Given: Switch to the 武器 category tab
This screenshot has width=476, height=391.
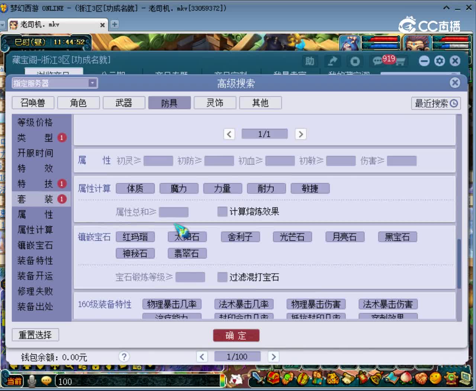Looking at the screenshot, I should point(124,103).
